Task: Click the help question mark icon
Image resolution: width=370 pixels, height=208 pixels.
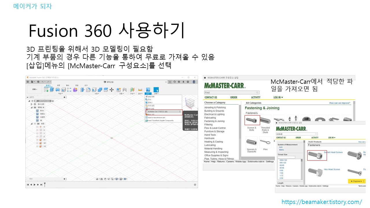Action: coord(188,82)
